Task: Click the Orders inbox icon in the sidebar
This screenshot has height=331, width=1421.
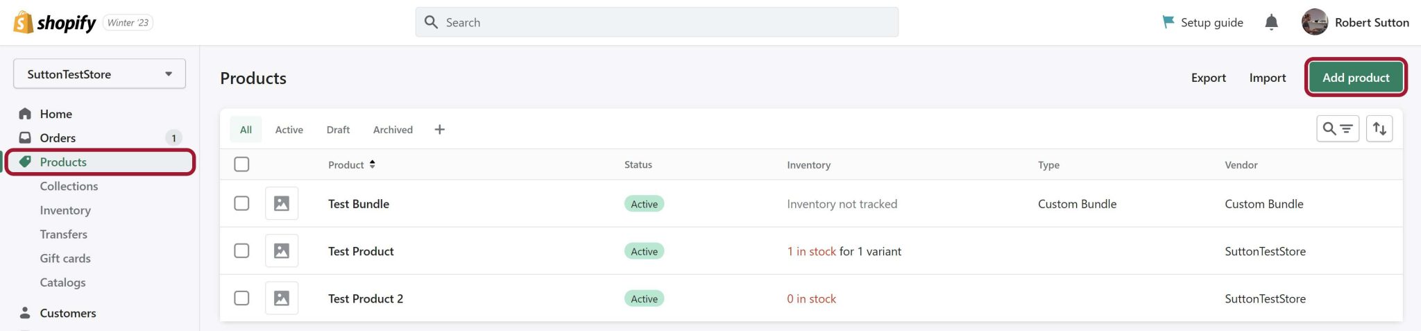Action: pos(25,137)
